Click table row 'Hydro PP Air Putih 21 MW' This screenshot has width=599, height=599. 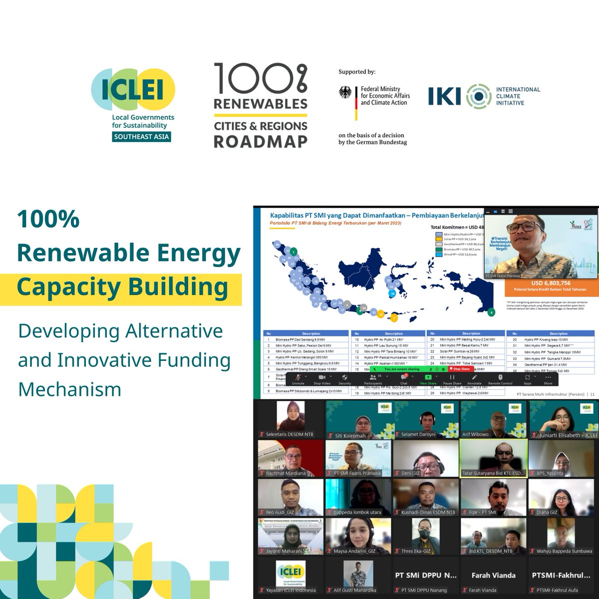(x=387, y=339)
